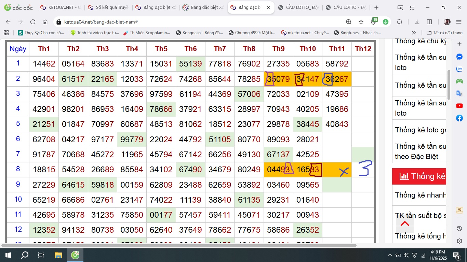Click the scroll-to-top red arrow button
Viewport: 467px width, 262px height.
tap(405, 224)
